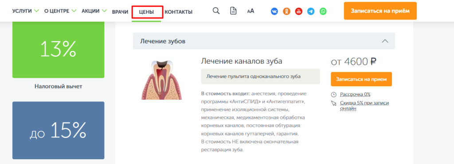Click the Лечение каналов зуба title
Screen dimensions: 454x164
(x=242, y=61)
